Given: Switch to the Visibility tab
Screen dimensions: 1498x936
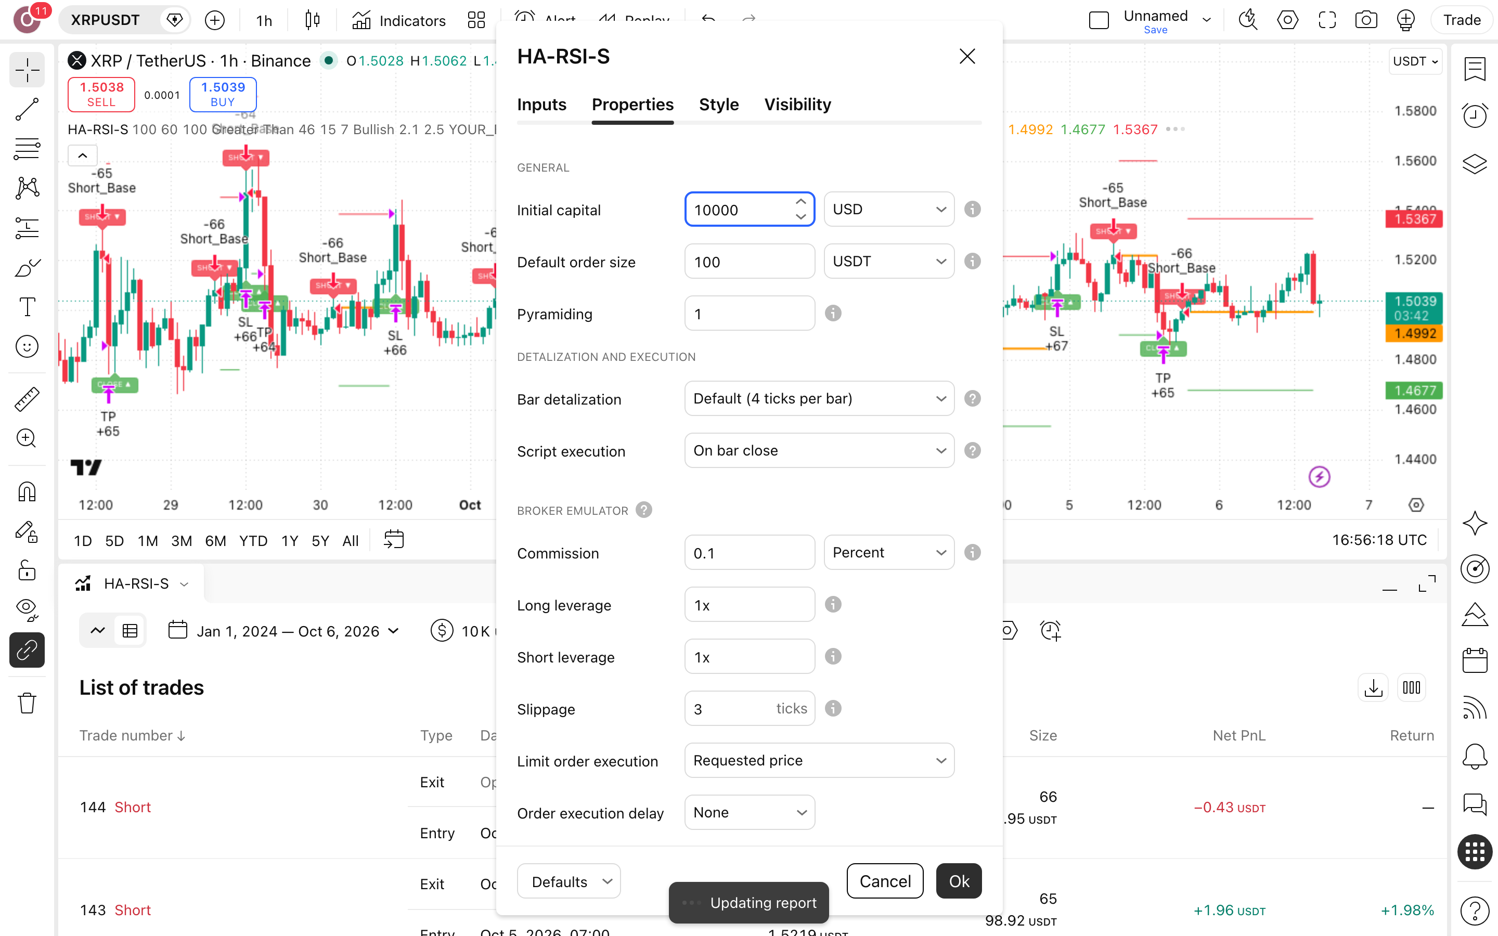Looking at the screenshot, I should [x=797, y=105].
